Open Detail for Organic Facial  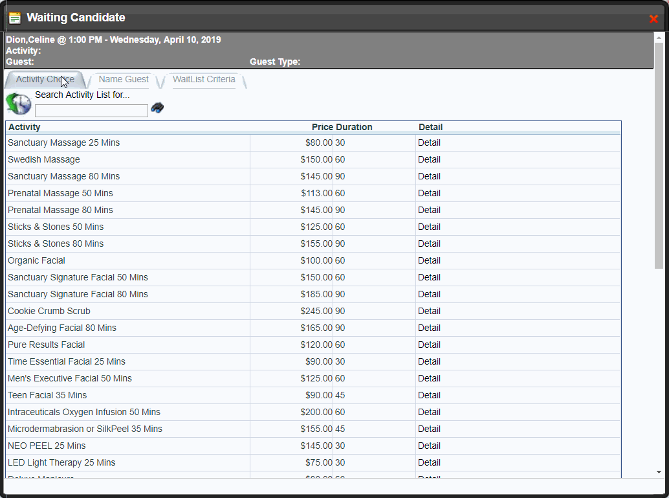(x=429, y=260)
